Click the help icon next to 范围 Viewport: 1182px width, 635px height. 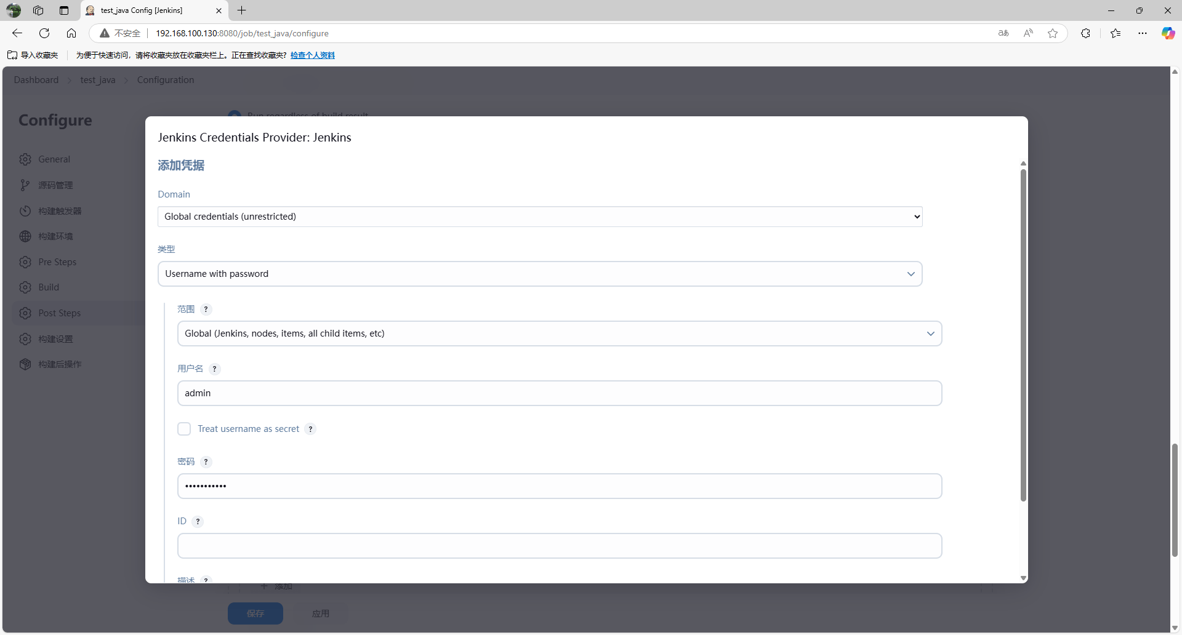pos(206,310)
